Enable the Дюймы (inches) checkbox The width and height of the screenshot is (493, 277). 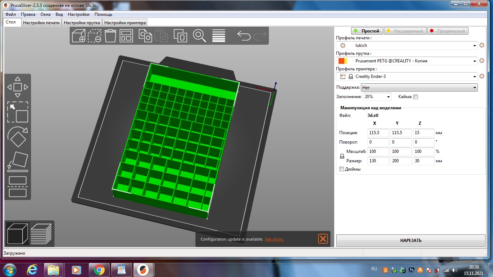coord(342,169)
